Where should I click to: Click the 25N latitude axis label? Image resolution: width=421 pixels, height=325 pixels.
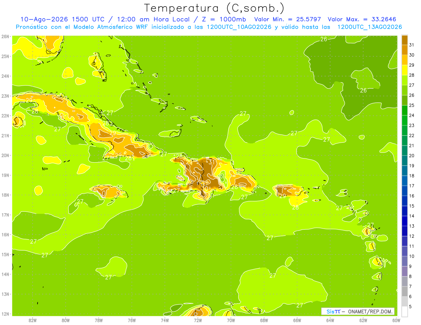pos(5,56)
